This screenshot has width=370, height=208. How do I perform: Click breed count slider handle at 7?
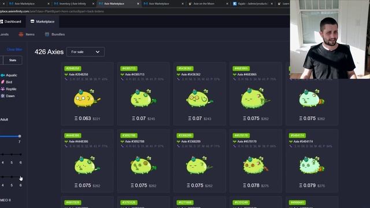[20, 136]
